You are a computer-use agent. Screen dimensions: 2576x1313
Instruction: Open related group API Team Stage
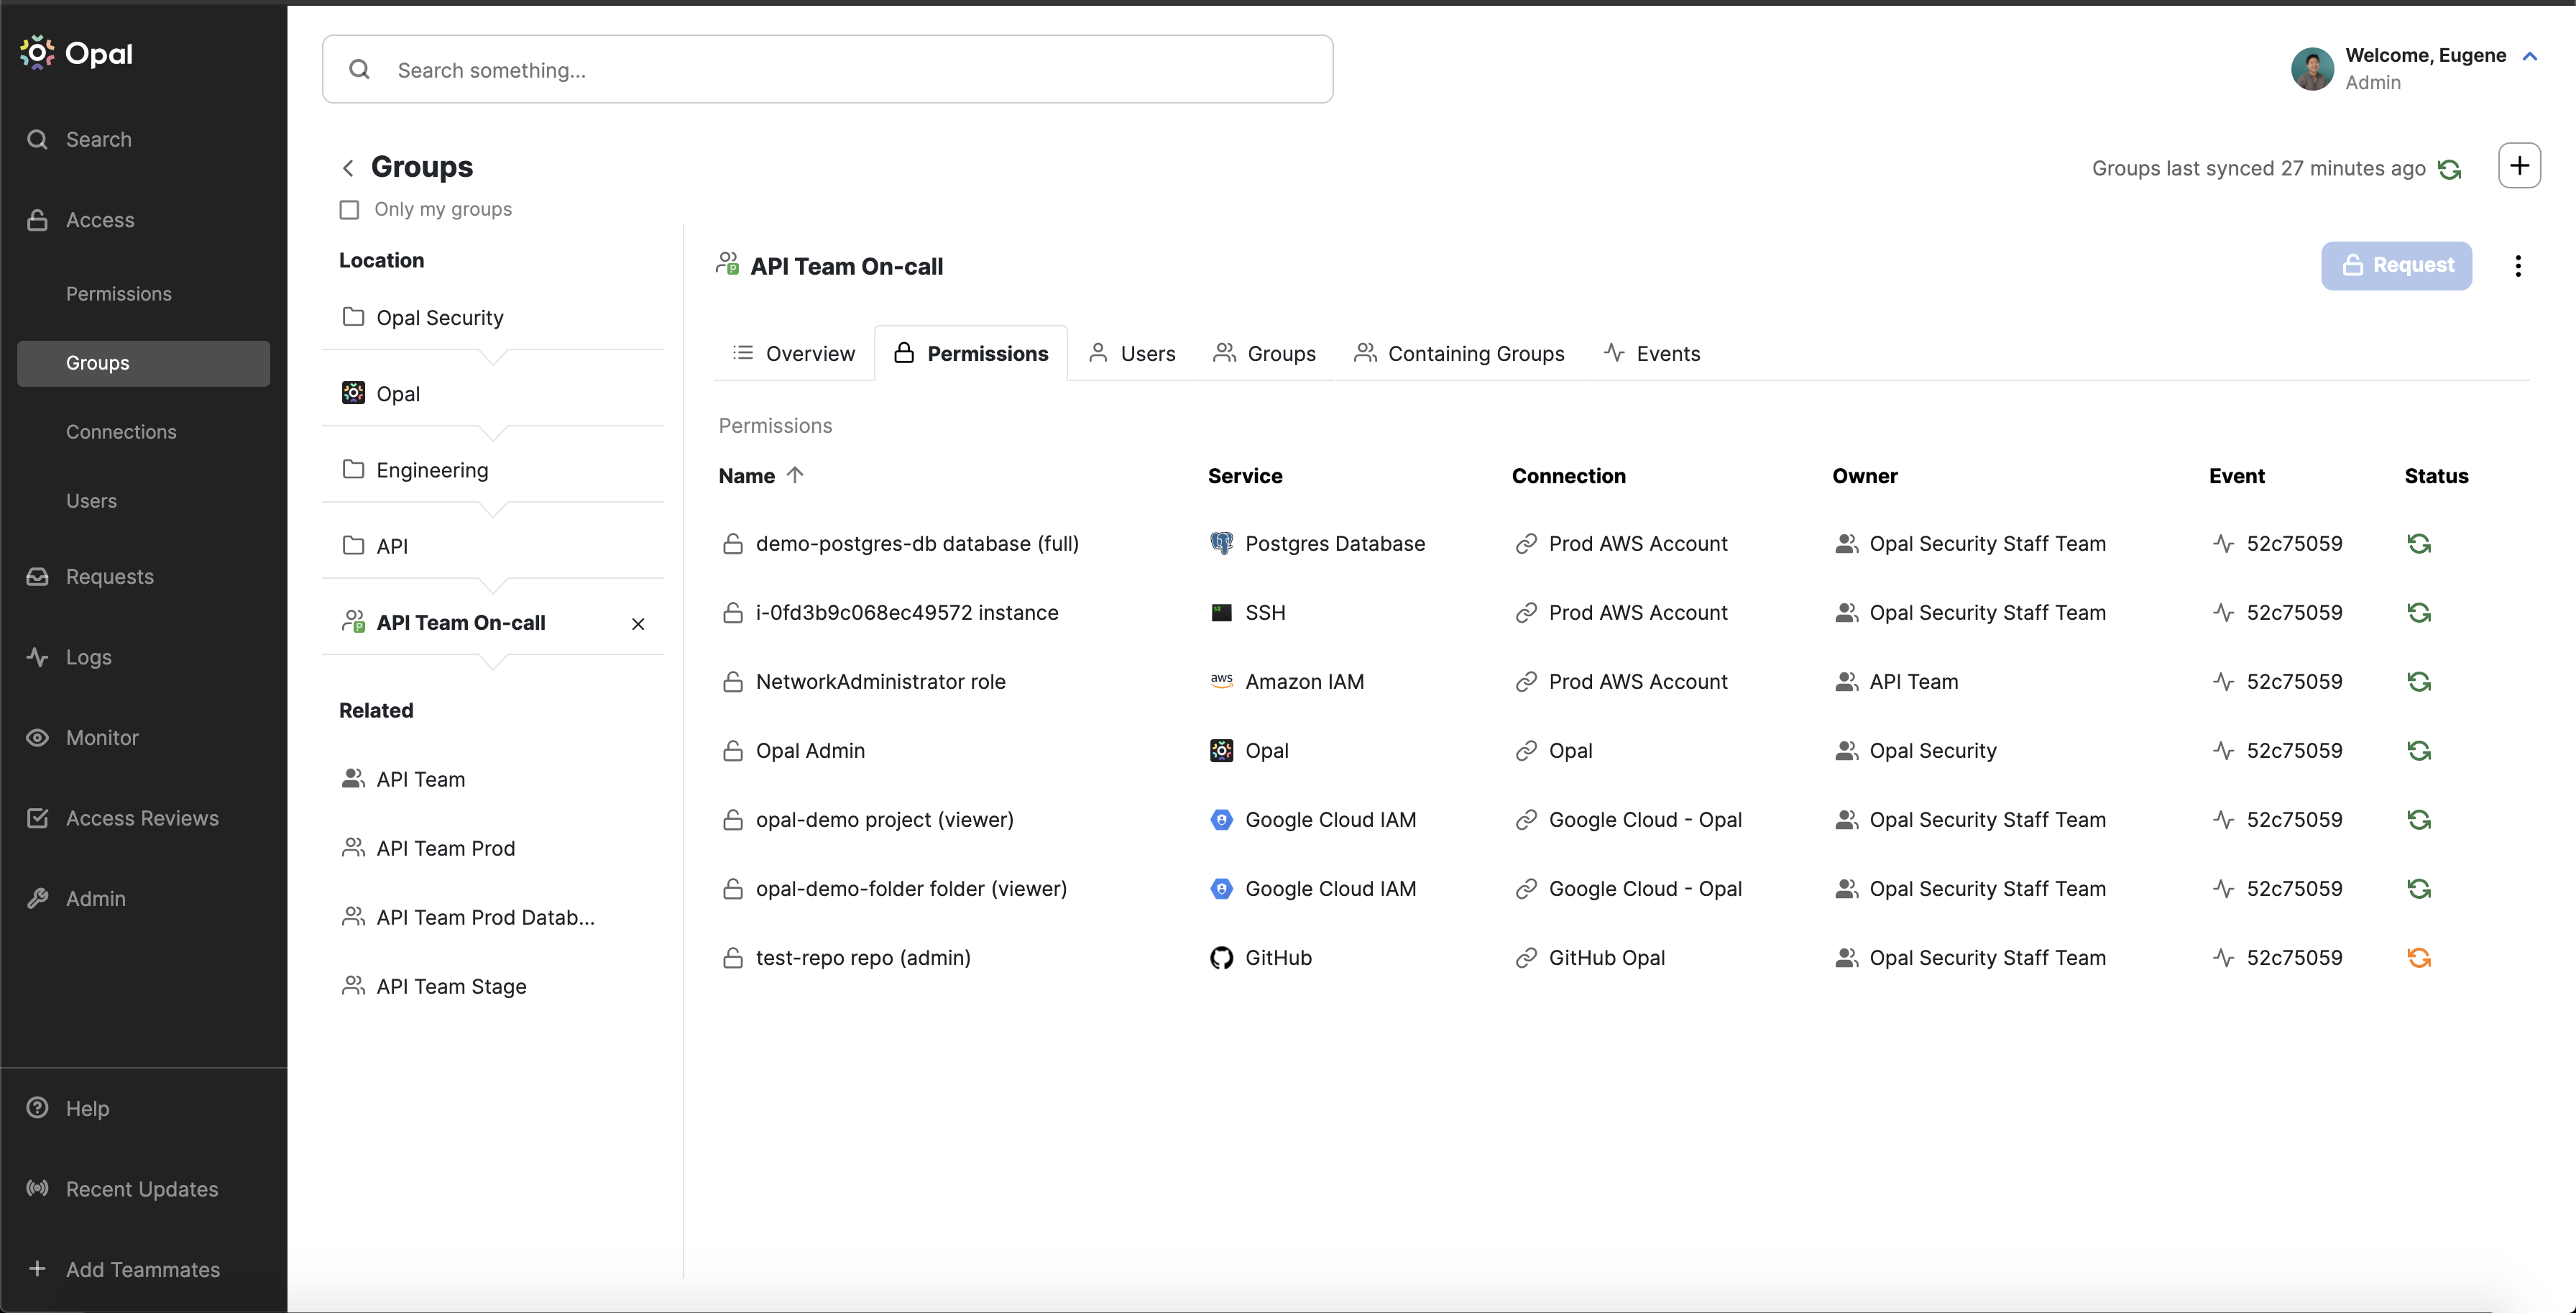434,986
